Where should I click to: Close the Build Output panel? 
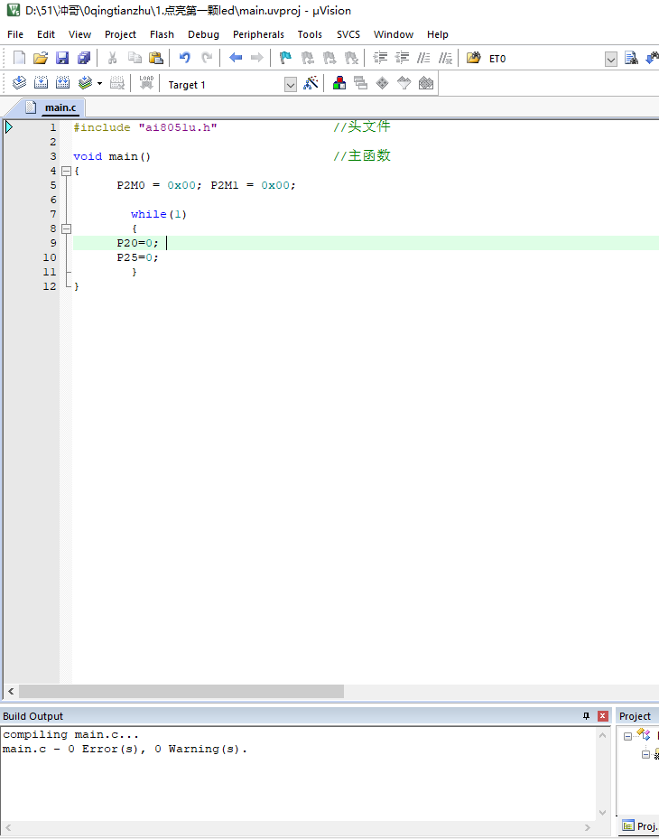click(602, 716)
